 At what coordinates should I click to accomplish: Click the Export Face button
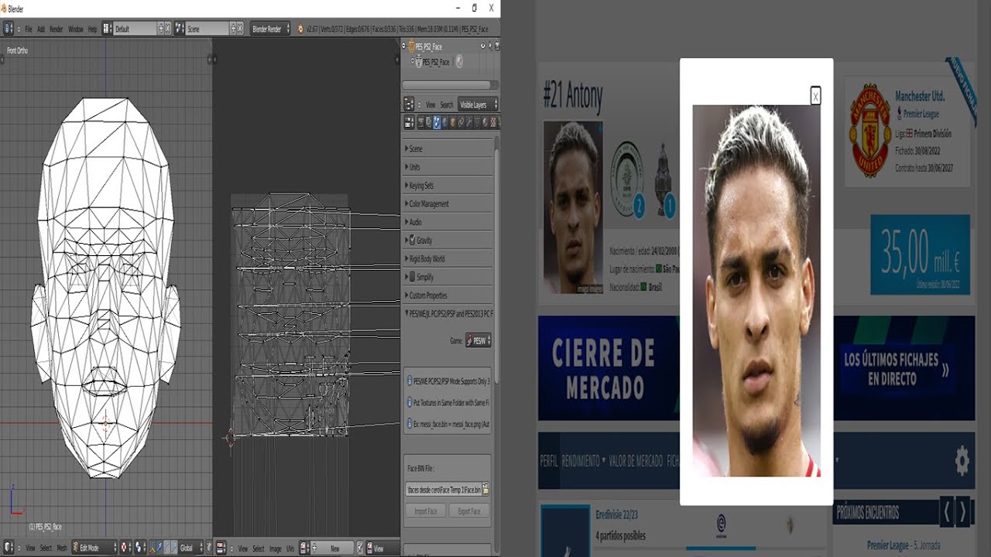tap(469, 511)
